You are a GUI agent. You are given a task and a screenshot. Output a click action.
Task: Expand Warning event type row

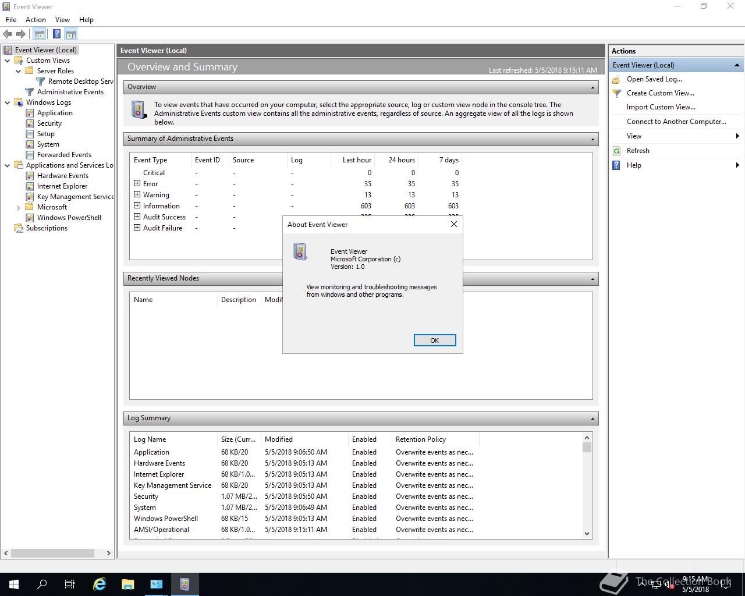[x=137, y=194]
